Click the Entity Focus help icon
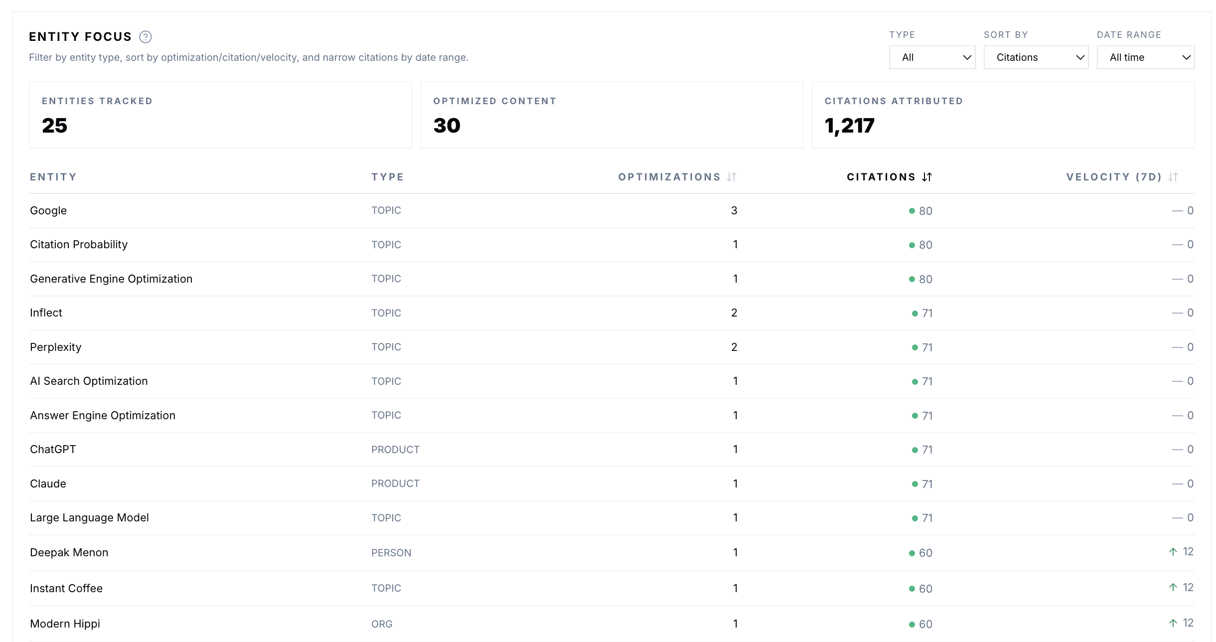 click(146, 37)
